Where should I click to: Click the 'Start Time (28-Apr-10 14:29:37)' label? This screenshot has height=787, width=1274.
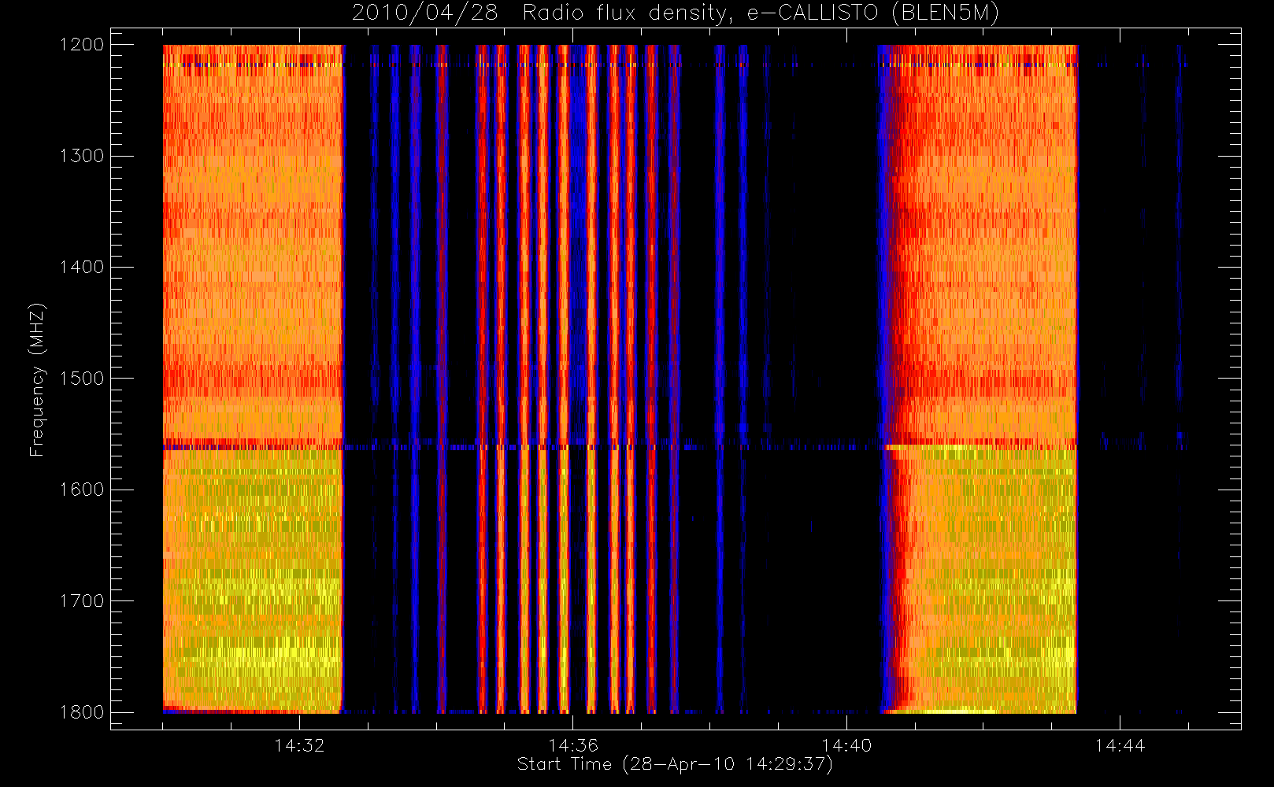[x=675, y=764]
